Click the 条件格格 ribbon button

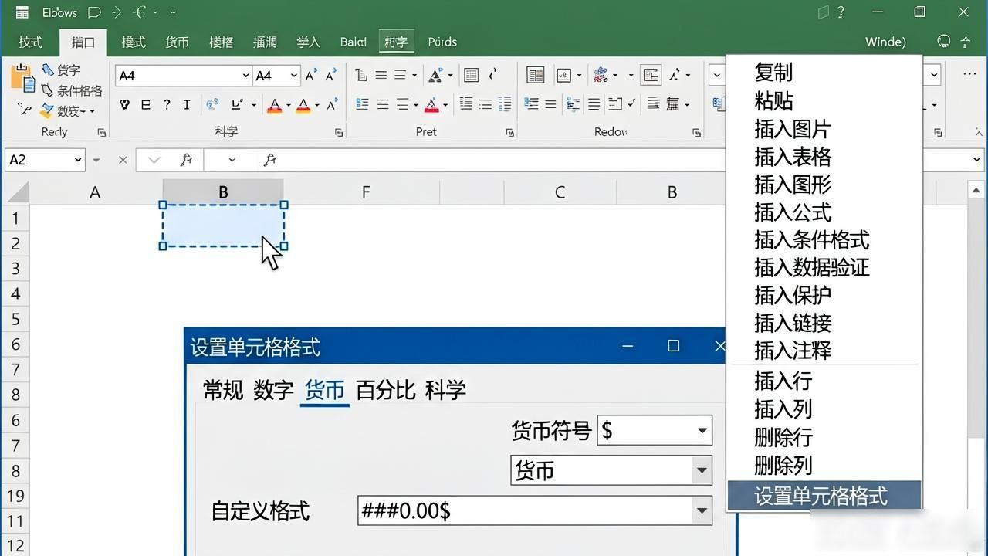click(x=72, y=90)
